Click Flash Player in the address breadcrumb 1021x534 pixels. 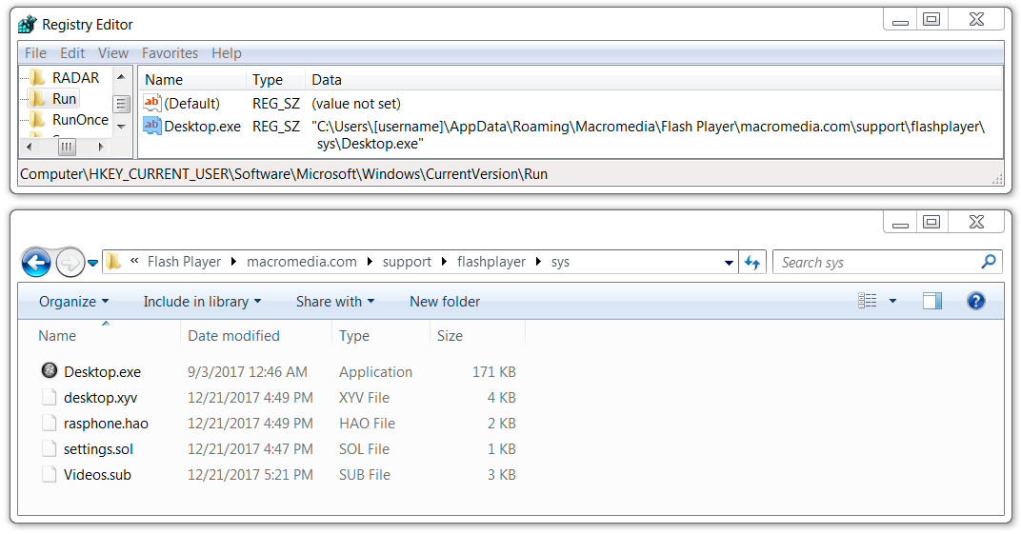(184, 262)
